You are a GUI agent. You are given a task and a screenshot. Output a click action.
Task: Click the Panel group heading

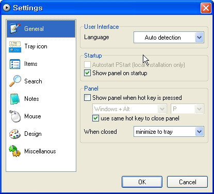pos(91,89)
